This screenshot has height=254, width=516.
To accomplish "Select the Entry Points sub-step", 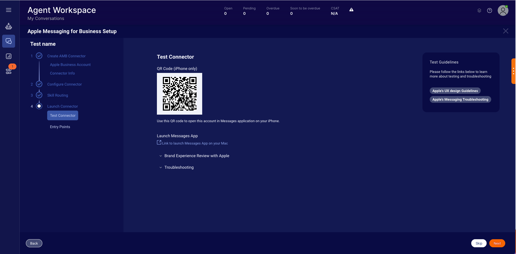I will (x=60, y=127).
